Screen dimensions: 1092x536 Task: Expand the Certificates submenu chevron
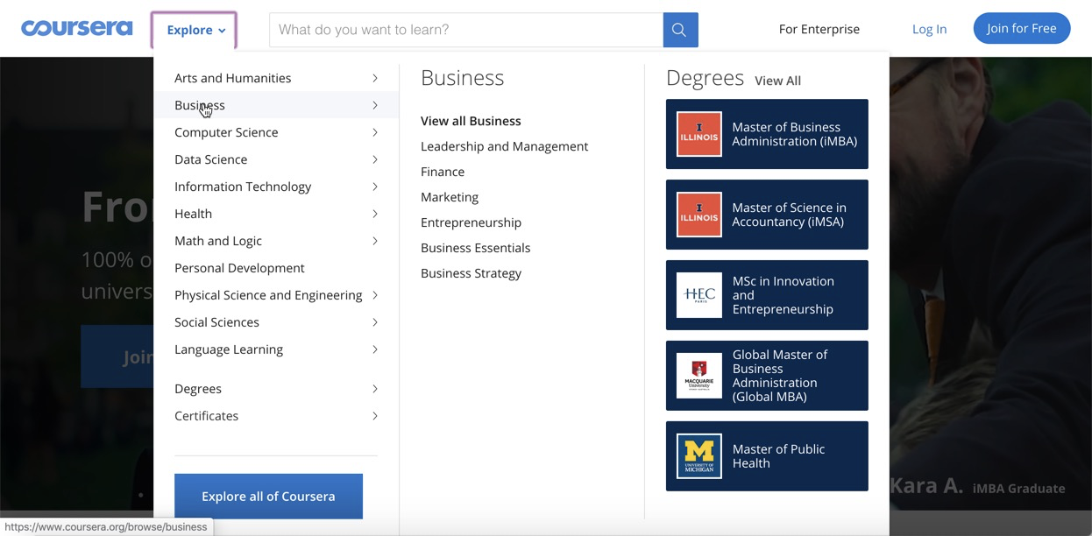375,416
